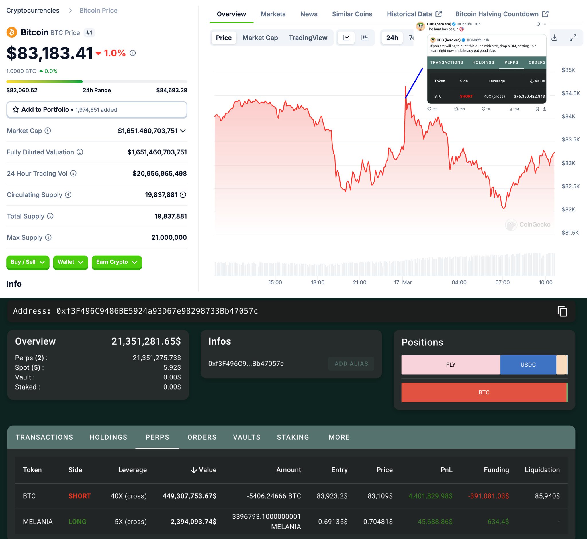Click the Bitcoin orange logo icon
Viewport: 587px width, 539px height.
tap(12, 32)
